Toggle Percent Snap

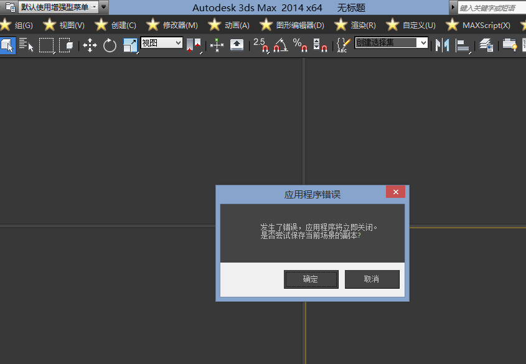300,45
